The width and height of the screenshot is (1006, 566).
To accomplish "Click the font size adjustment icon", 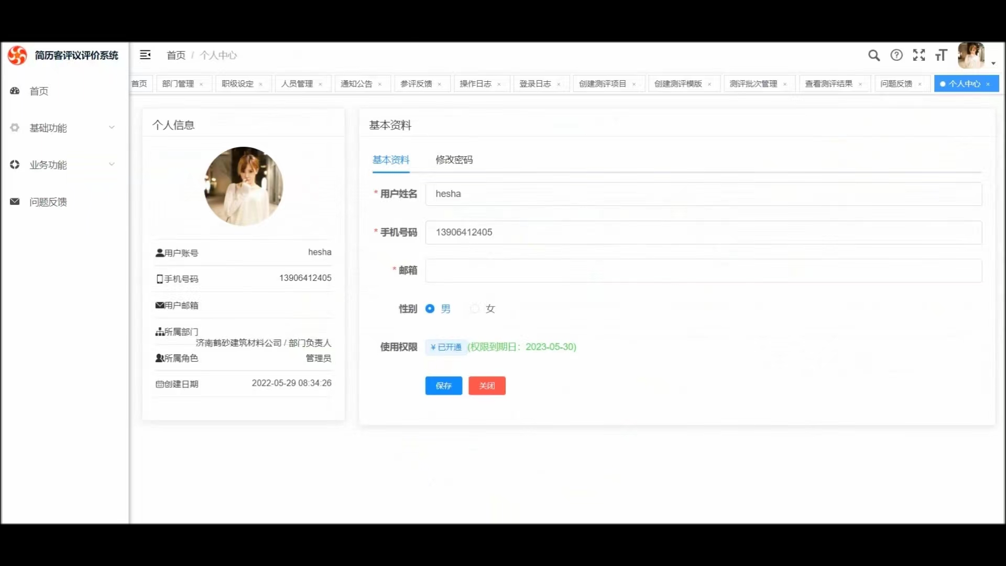I will (x=941, y=55).
